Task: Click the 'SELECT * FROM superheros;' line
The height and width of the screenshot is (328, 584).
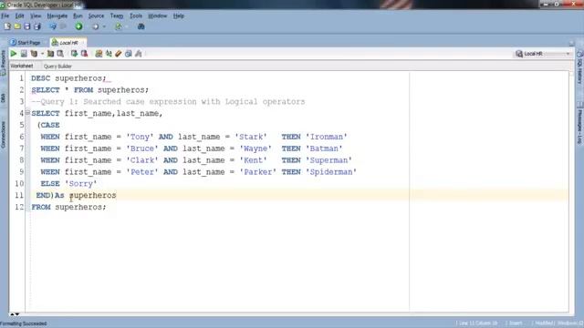Action: (89, 90)
